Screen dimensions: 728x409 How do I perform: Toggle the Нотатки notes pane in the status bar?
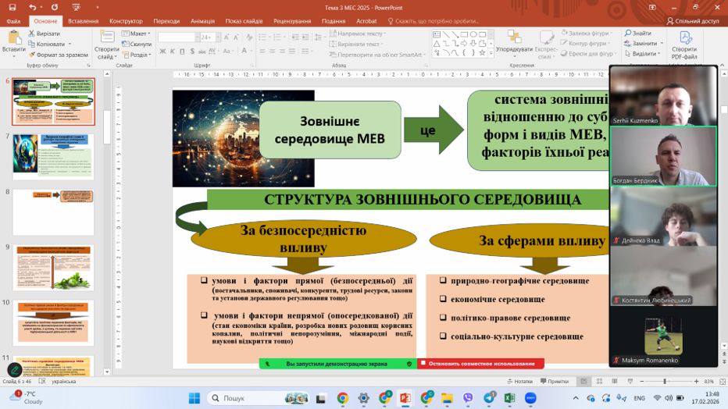(x=519, y=382)
